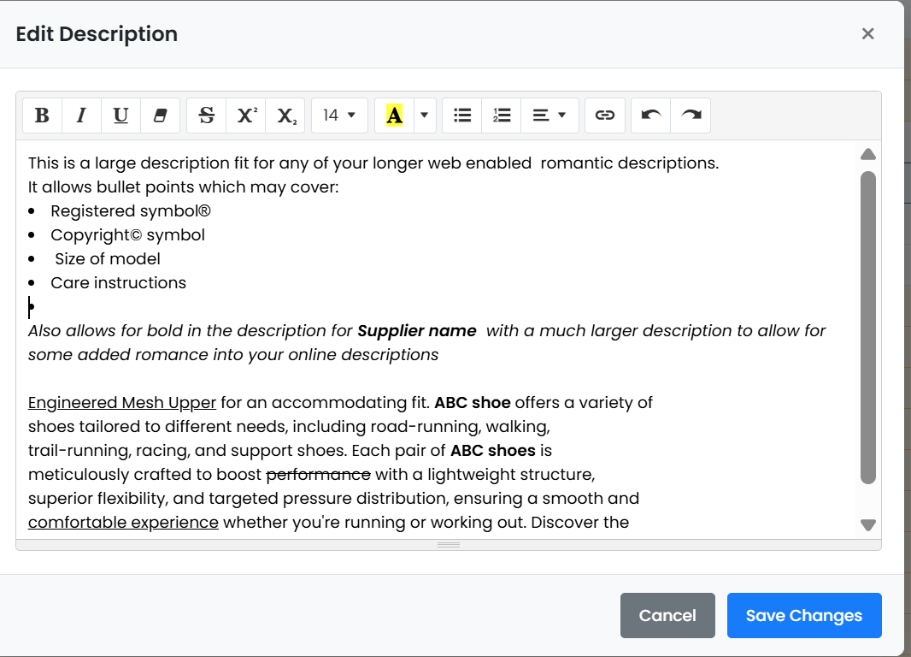
Task: Expand the highlight color options arrow
Action: [425, 115]
